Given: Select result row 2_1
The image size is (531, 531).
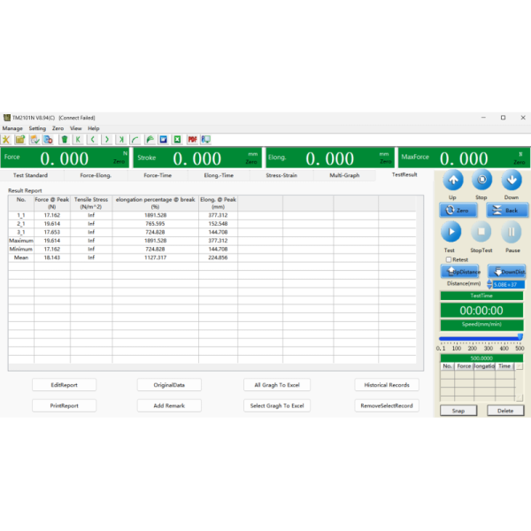Looking at the screenshot, I should [x=212, y=224].
